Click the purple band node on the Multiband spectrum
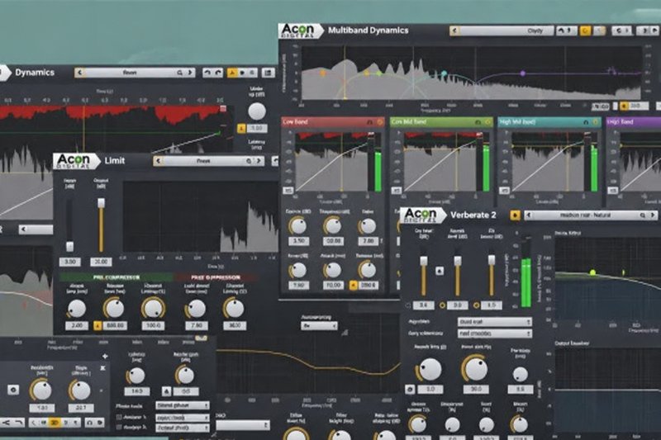This screenshot has width=661, height=440. click(523, 73)
